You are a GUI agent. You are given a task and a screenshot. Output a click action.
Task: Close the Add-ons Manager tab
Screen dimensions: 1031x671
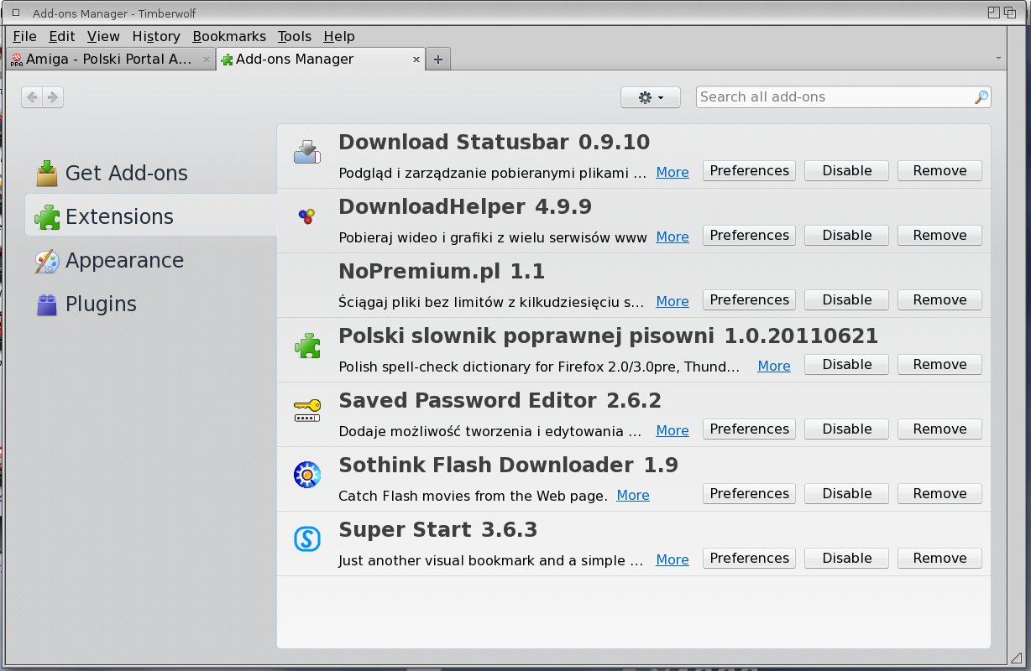[x=416, y=60]
